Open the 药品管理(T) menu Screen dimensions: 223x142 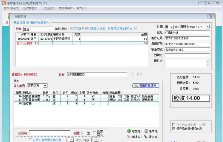pos(30,8)
